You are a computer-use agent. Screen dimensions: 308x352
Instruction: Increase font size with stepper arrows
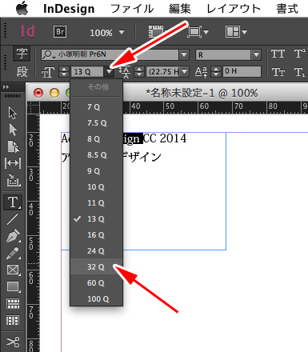[64, 69]
